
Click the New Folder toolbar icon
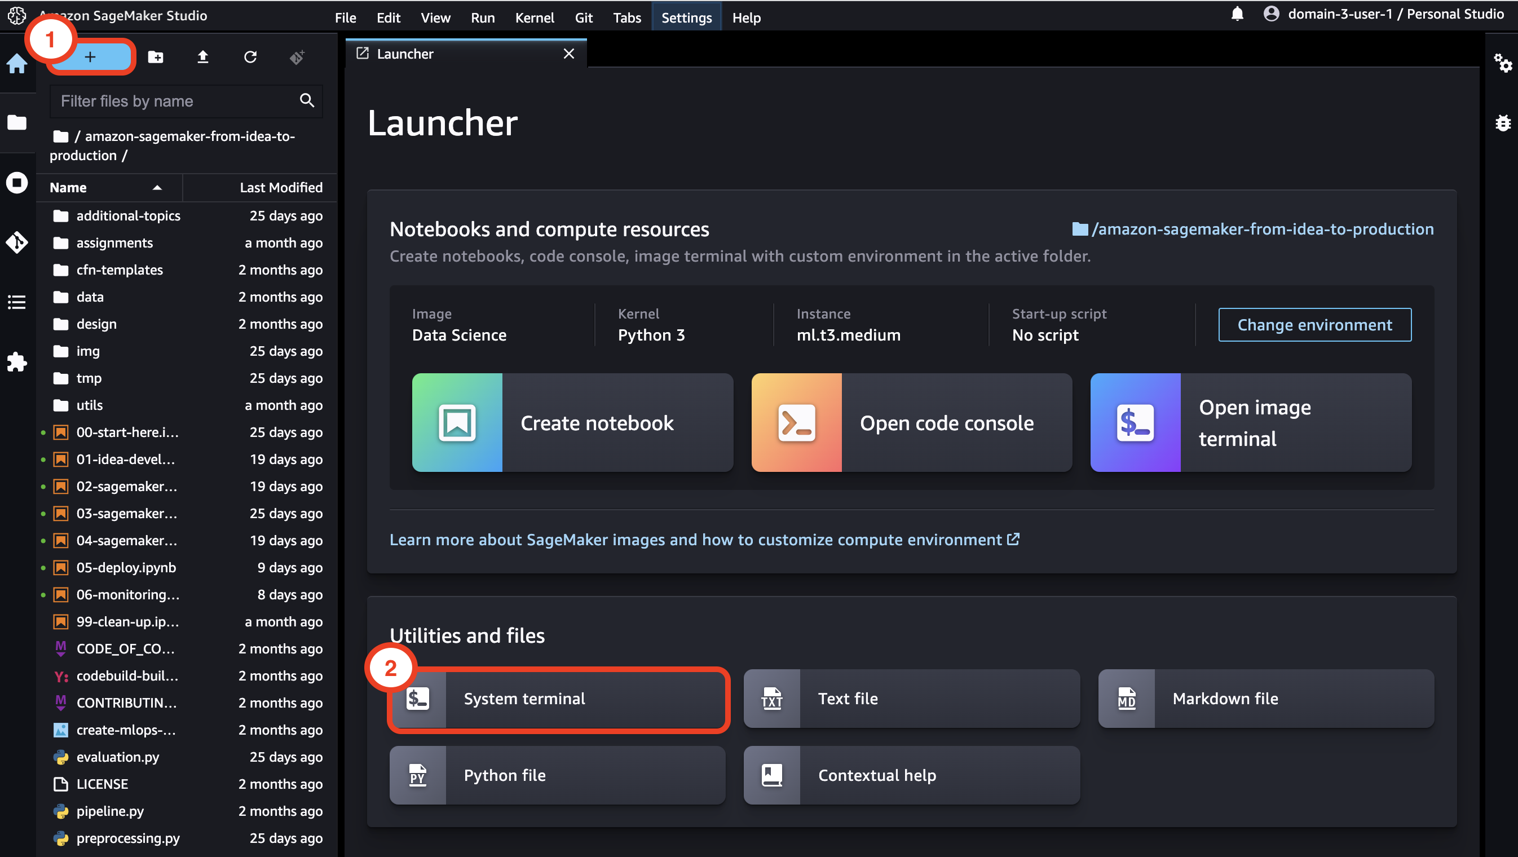pyautogui.click(x=156, y=57)
